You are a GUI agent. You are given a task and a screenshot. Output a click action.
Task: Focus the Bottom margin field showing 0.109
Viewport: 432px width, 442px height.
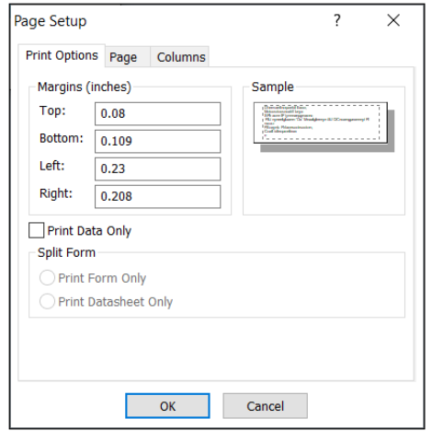pos(157,142)
